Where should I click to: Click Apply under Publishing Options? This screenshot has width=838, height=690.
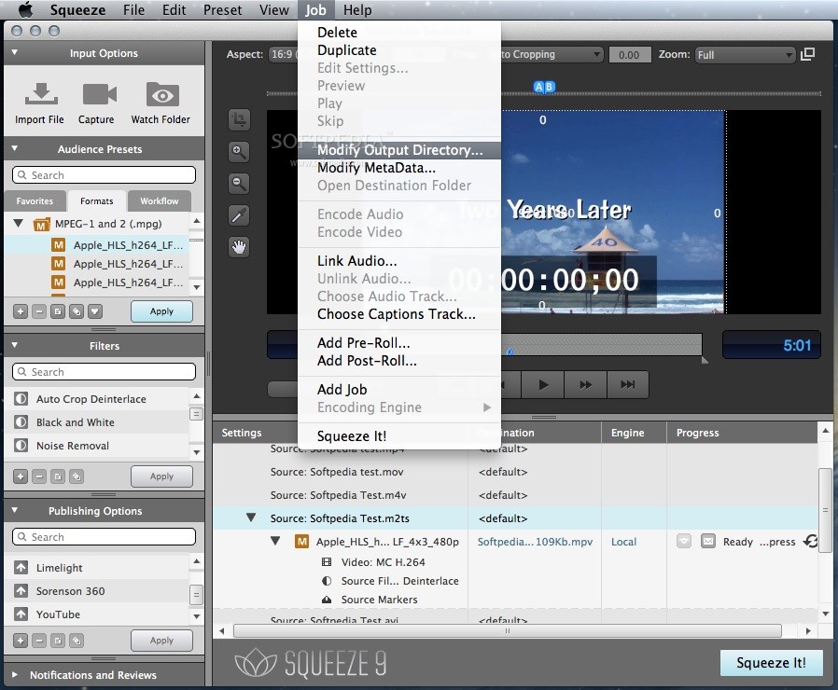click(161, 641)
